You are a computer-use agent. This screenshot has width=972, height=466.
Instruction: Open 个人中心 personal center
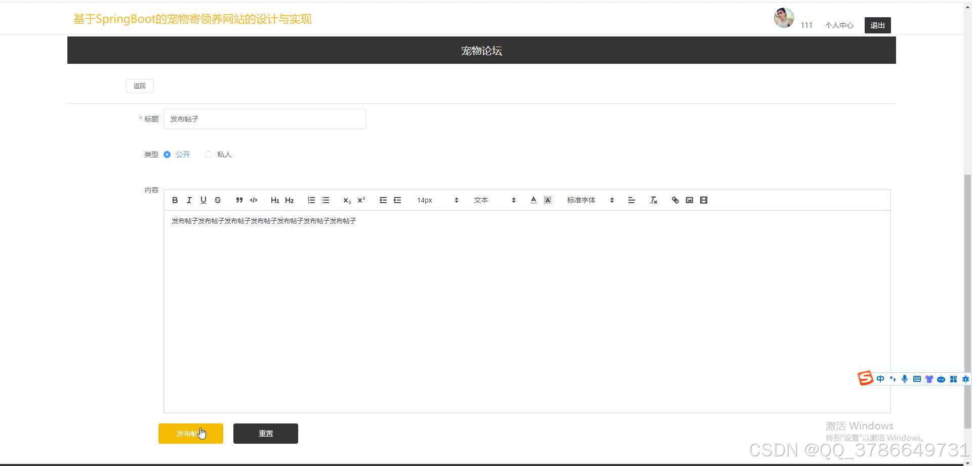(839, 25)
